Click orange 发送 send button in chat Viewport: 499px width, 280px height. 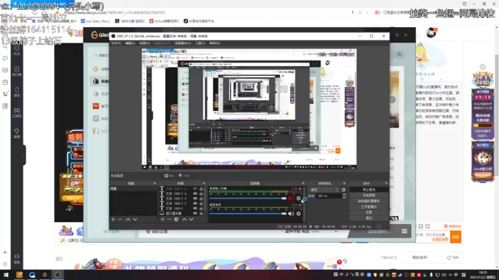tap(456, 237)
